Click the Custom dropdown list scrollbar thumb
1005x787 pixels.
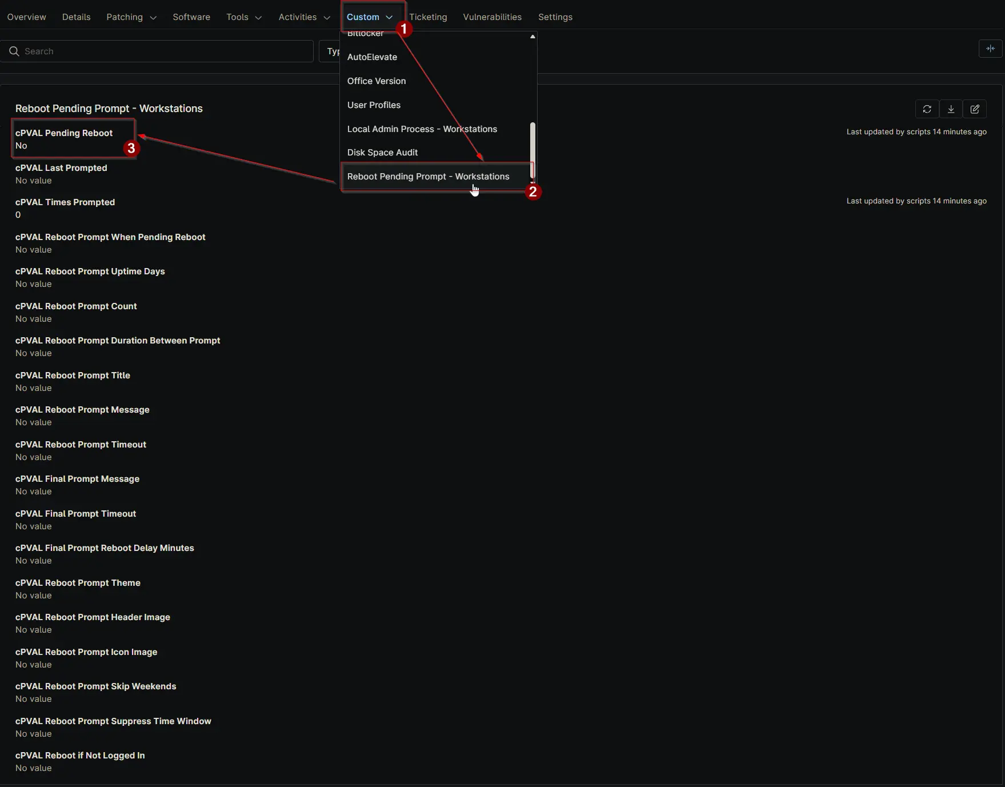532,150
